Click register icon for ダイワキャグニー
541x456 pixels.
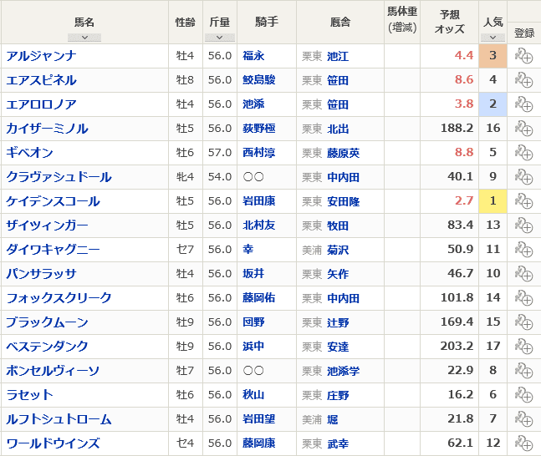click(523, 249)
